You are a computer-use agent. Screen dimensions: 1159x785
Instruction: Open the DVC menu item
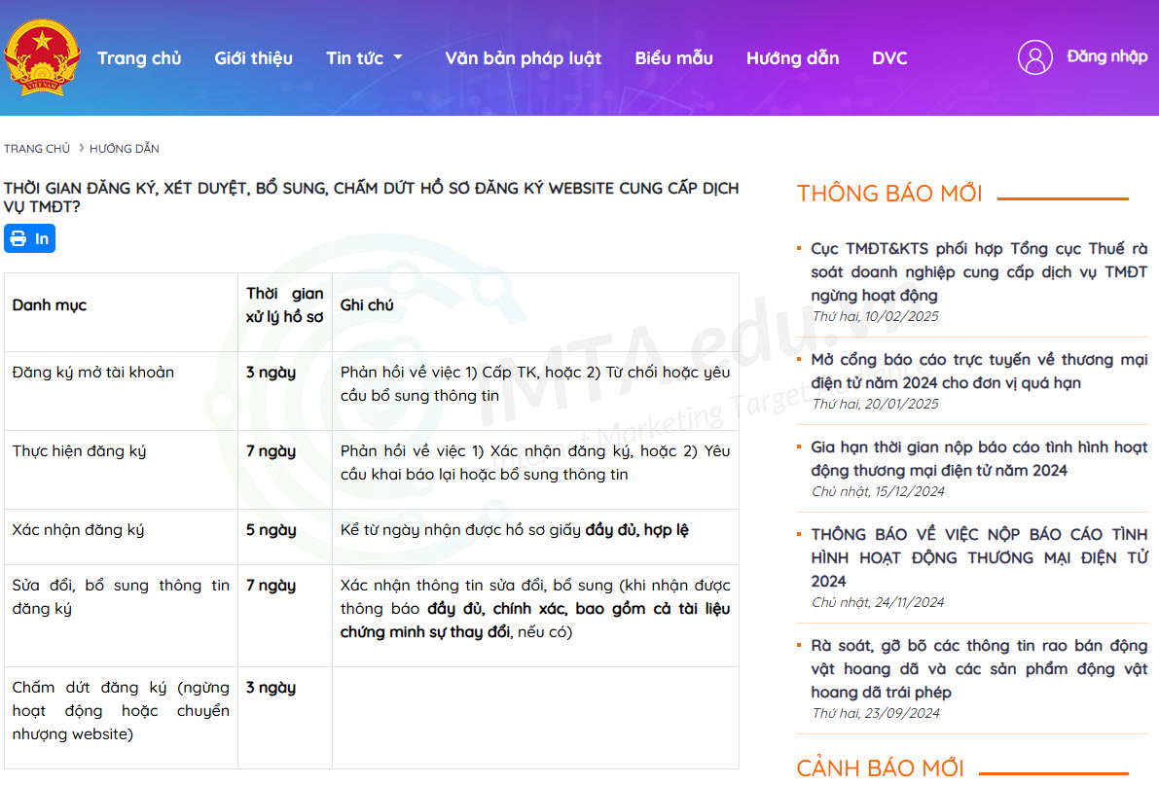tap(889, 57)
